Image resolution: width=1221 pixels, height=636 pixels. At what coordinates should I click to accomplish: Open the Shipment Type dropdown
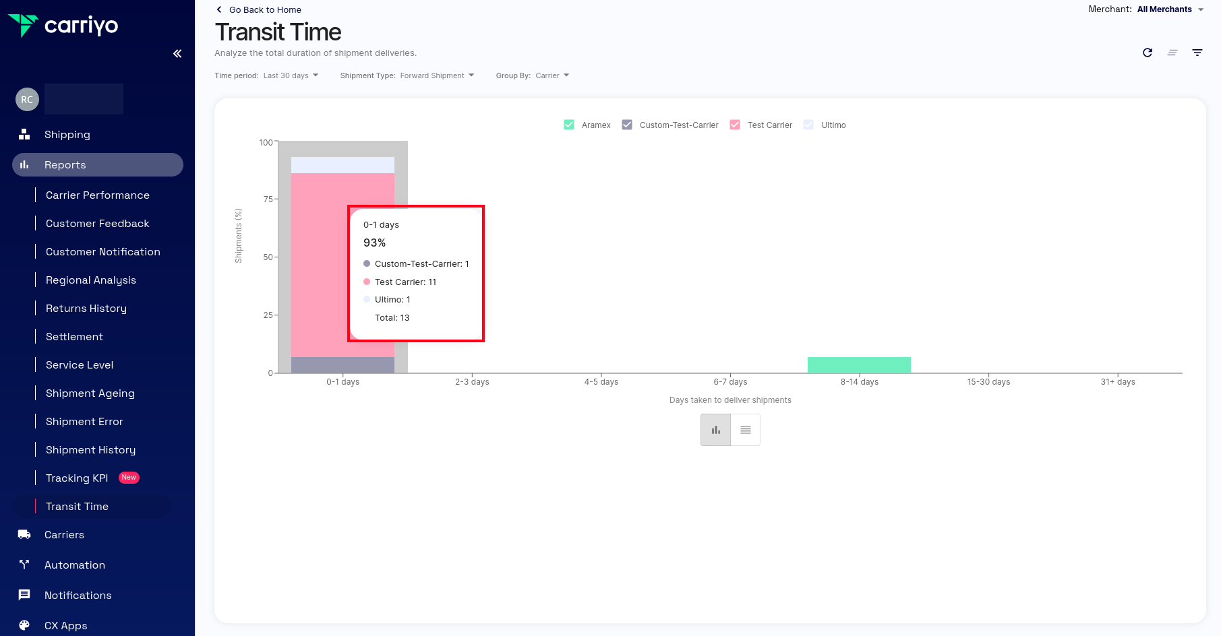click(436, 75)
